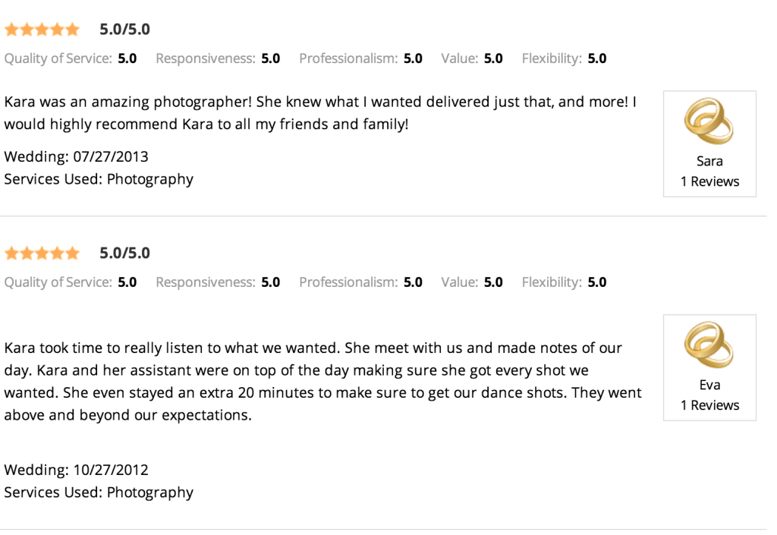Click the Wedding: 10/27/2012 date line

pos(77,470)
